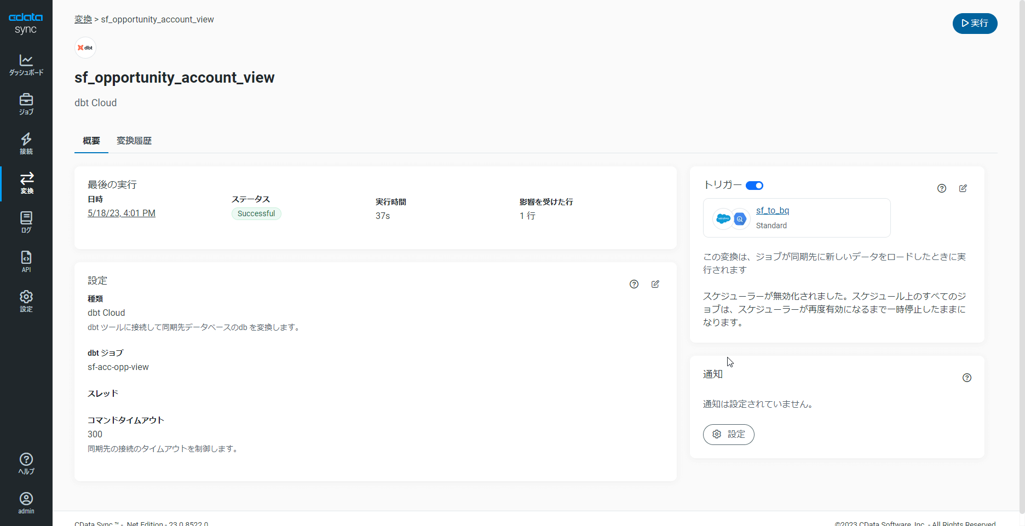
Task: Open the sf_to_bq job link
Action: [x=773, y=210]
